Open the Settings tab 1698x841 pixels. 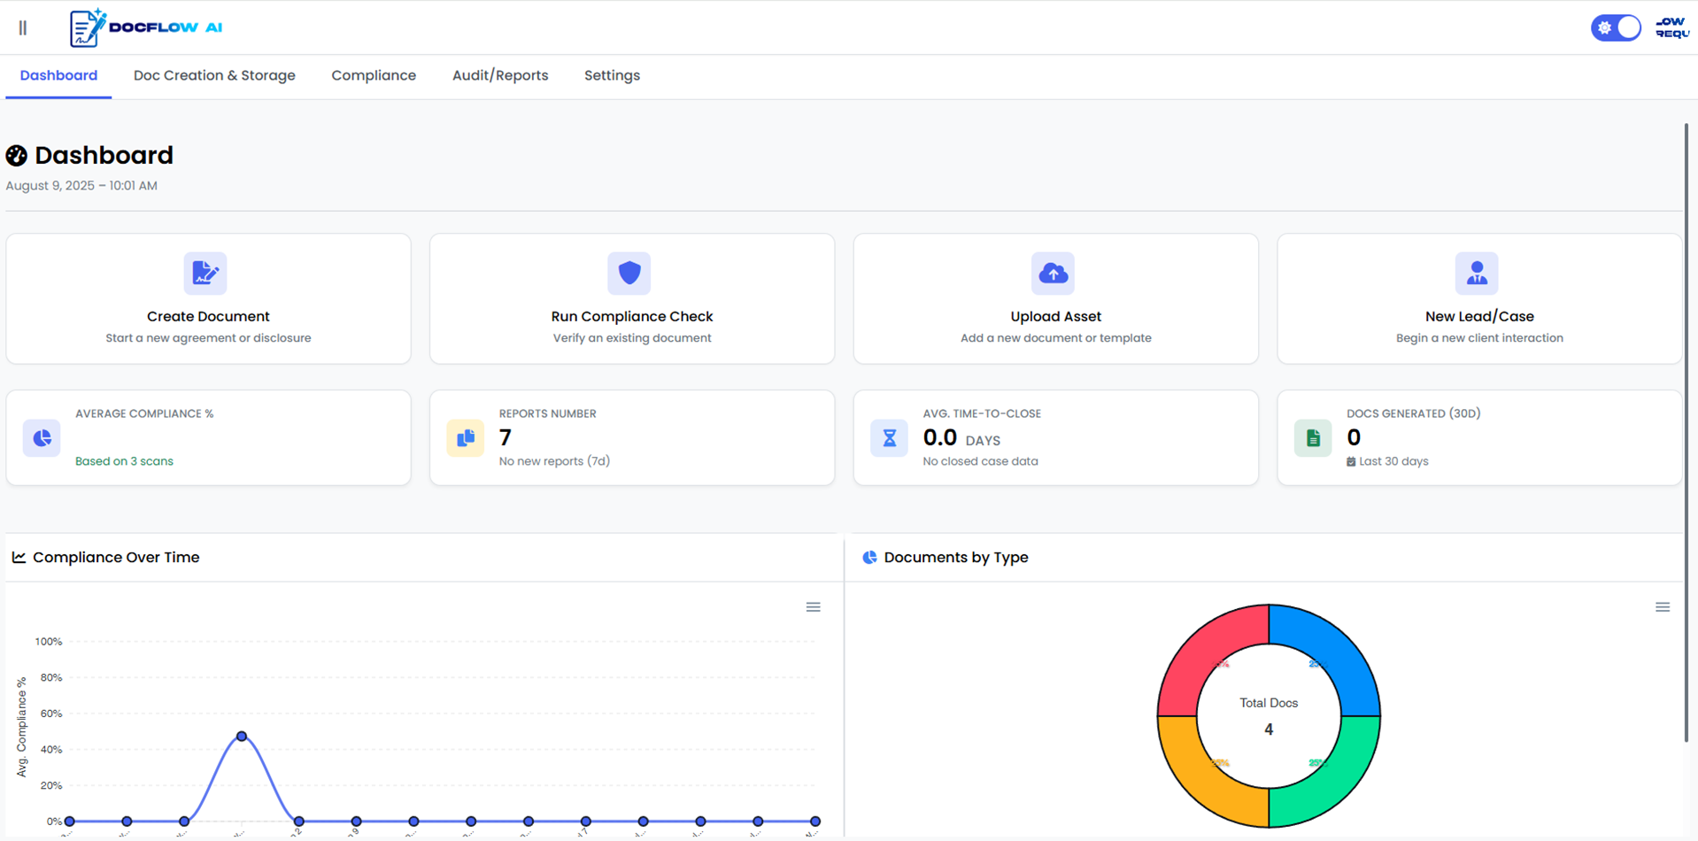[612, 75]
